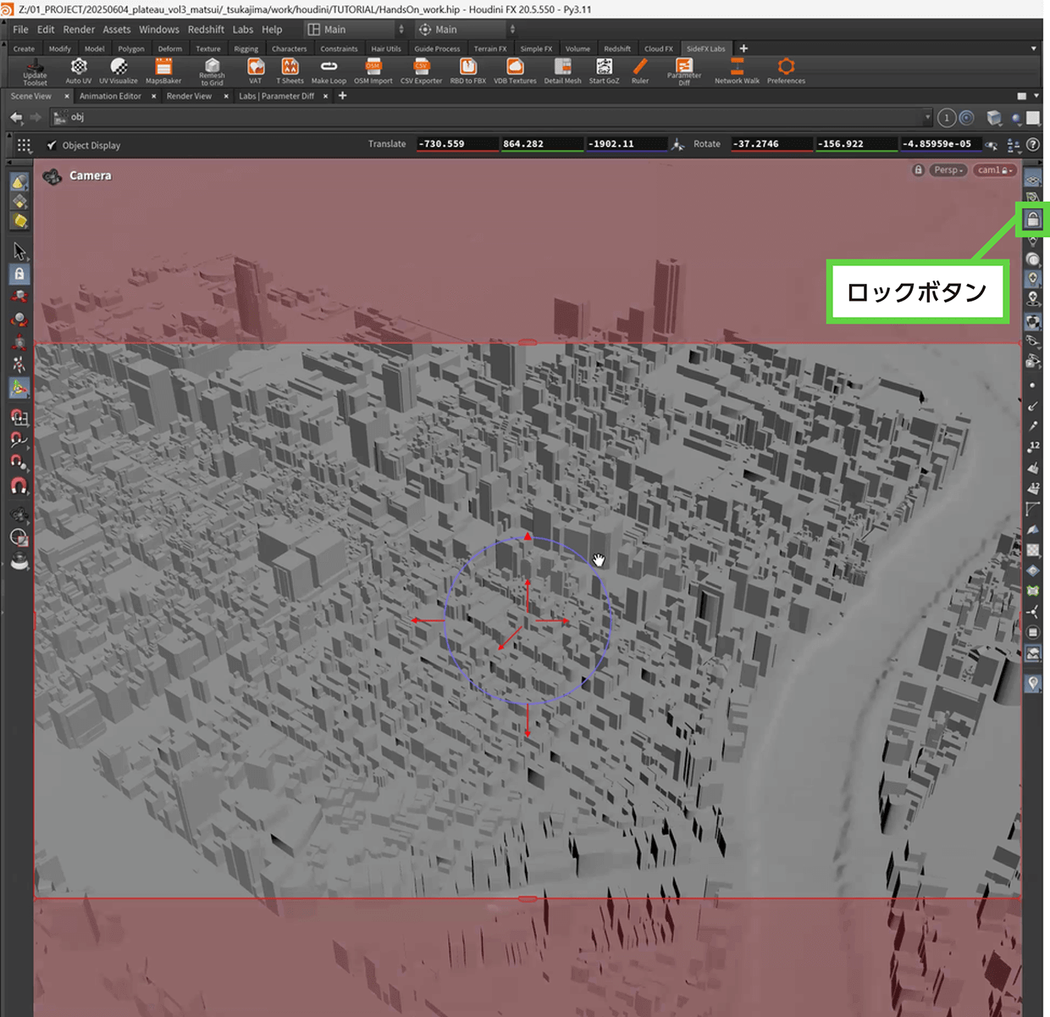Toggle the Object Display checkmark
This screenshot has width=1050, height=1017.
coord(52,145)
